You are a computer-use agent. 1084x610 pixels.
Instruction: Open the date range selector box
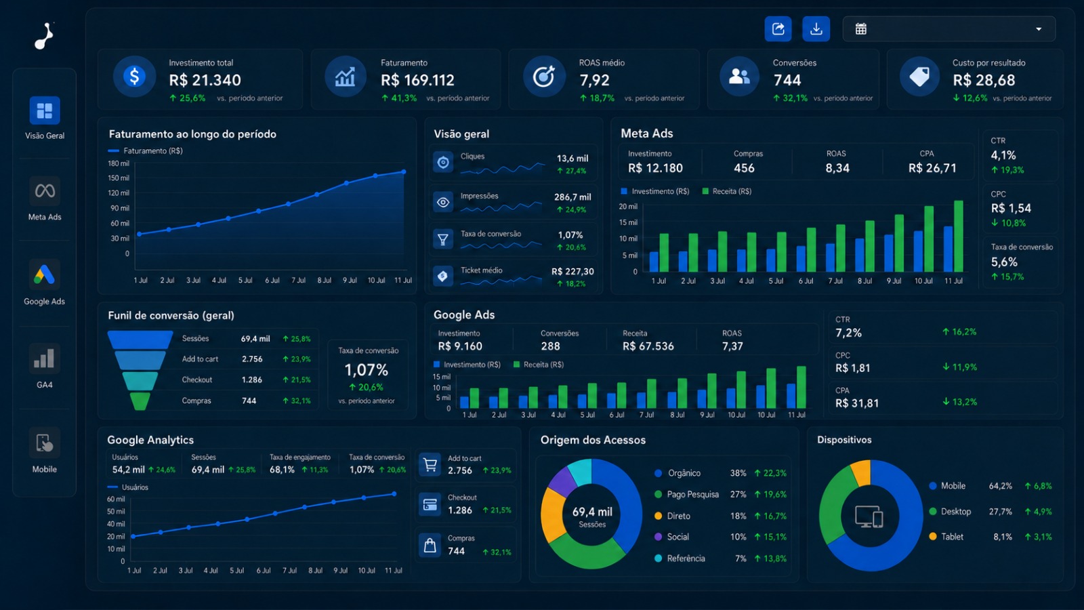949,29
